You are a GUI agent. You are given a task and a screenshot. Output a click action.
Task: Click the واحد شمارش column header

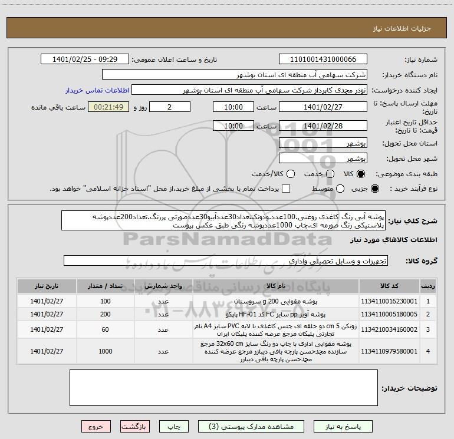[163, 286]
